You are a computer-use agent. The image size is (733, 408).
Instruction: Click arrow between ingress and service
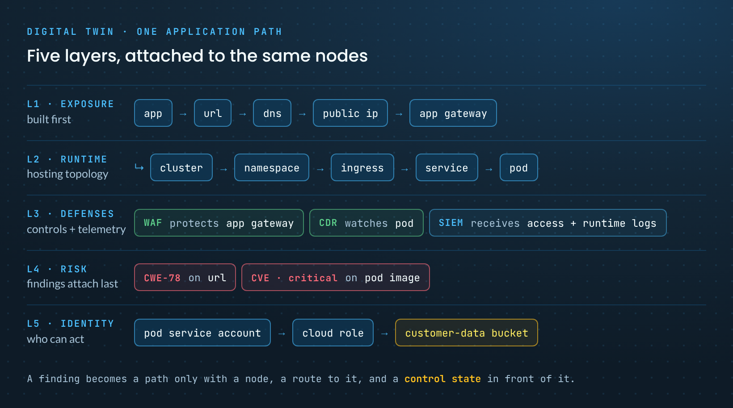click(405, 170)
